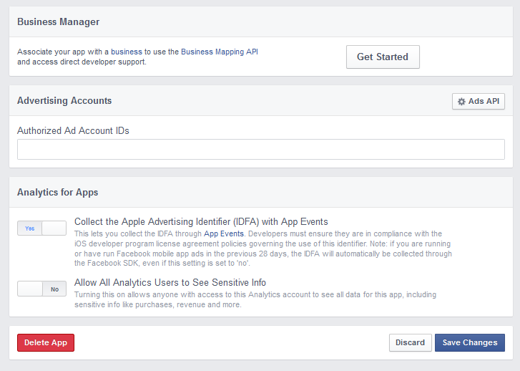Viewport: 520px width, 371px height.
Task: Select the Business Manager section heading
Action: pos(59,22)
